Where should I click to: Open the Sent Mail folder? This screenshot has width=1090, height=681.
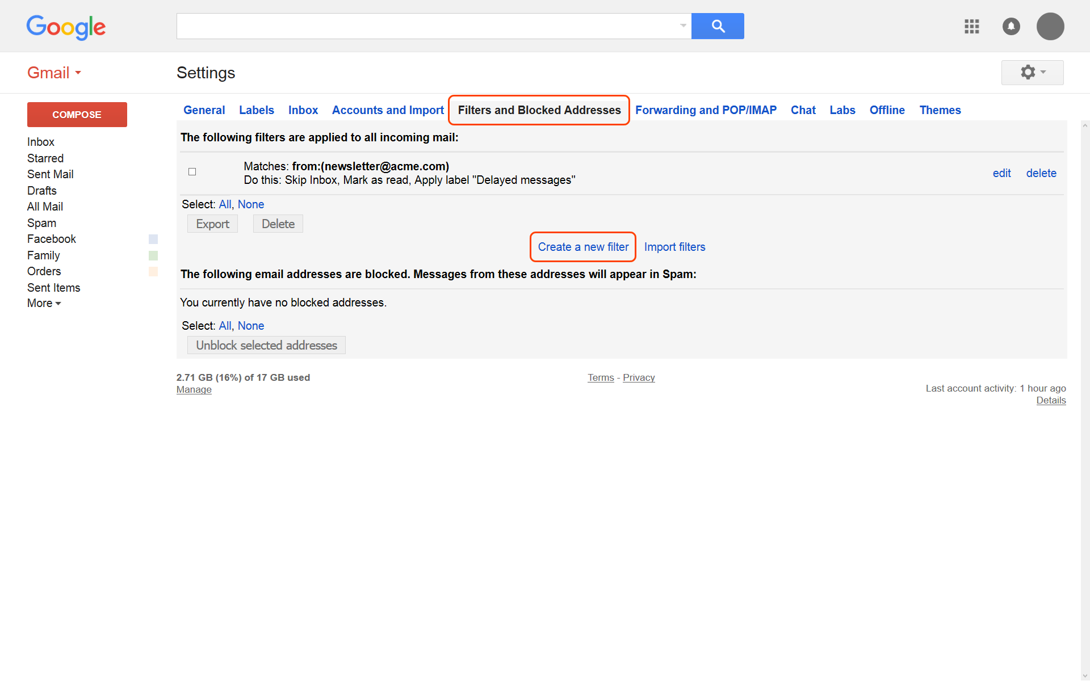51,174
